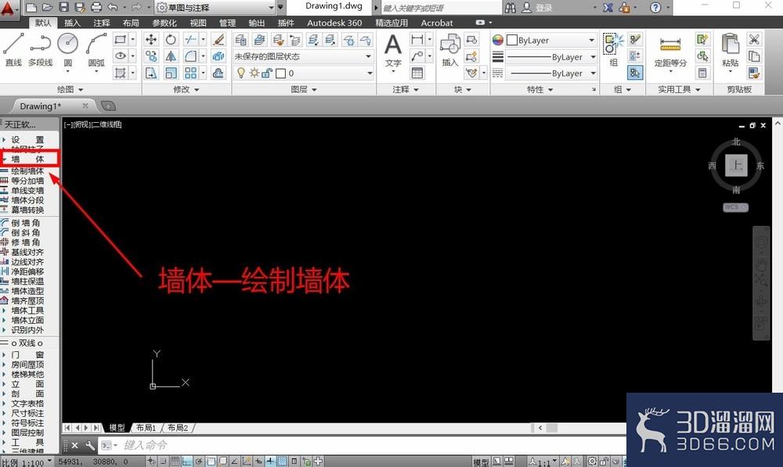This screenshot has height=467, width=783.
Task: Toggle the layer sun freeze icon
Action: point(254,73)
